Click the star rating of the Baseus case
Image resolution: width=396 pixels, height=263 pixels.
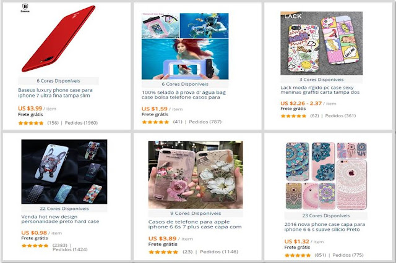click(31, 123)
